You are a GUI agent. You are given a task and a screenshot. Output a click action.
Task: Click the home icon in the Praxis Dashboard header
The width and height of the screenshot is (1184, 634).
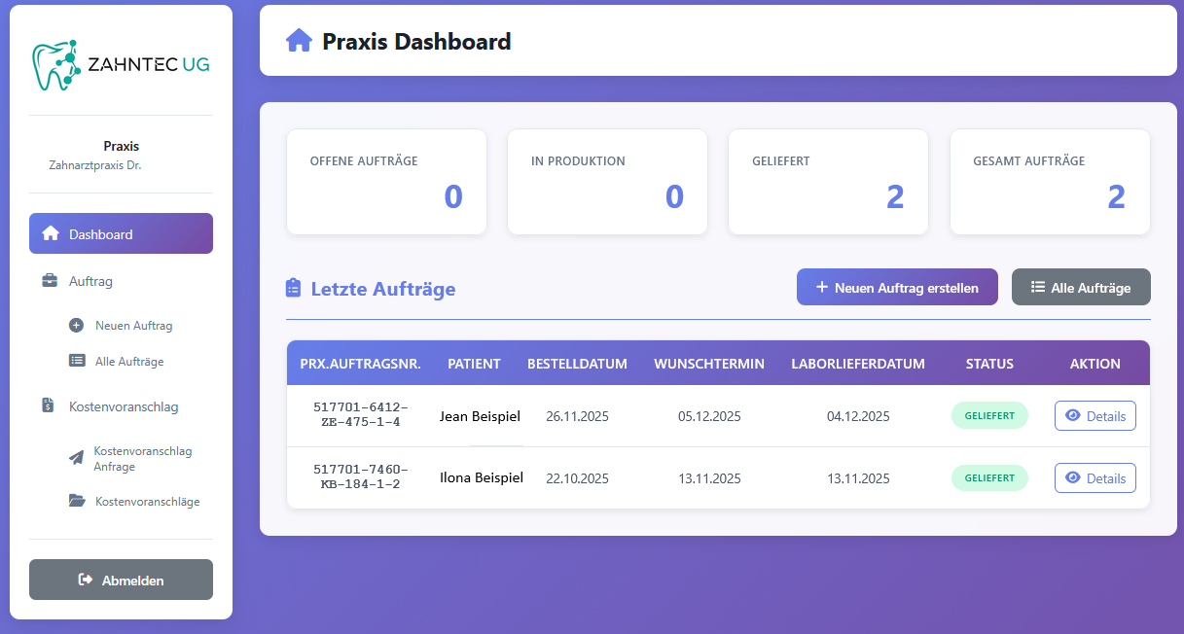(x=300, y=41)
